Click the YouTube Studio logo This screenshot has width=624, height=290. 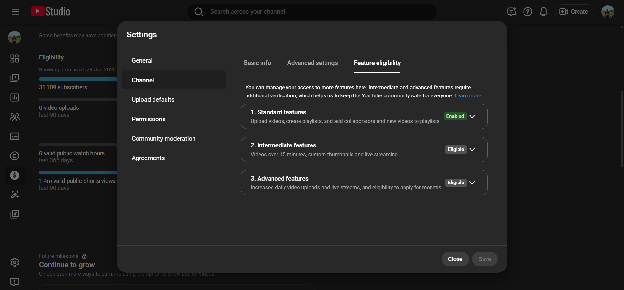[x=50, y=12]
